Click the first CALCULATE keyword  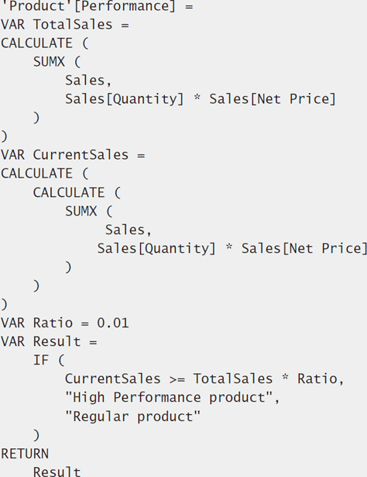36,43
